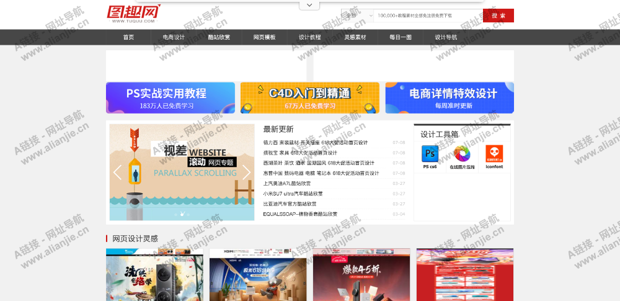Open the washing machine ink-style design thumbnail

point(154,275)
